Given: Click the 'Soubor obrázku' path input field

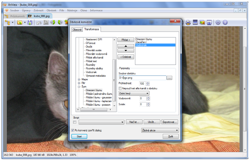Looking at the screenshot, I should click(142, 78).
